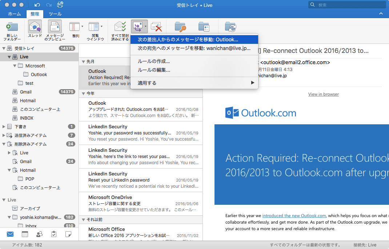Collapse Hotmail under Deleted Items
Screen dimensions: 389x249
[9, 170]
